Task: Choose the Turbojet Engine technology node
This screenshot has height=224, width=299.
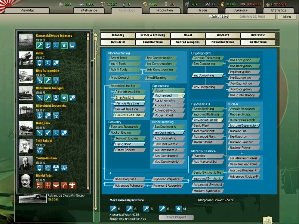Action: (x=126, y=138)
